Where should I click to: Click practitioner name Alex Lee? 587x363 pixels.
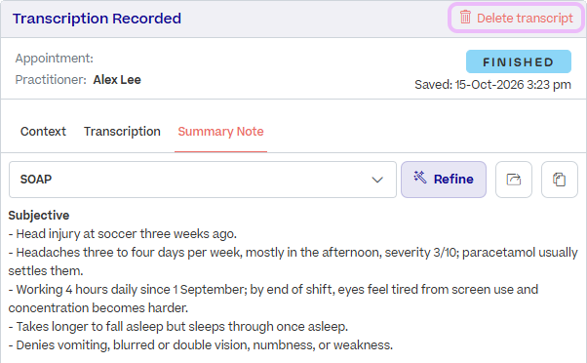coord(117,80)
